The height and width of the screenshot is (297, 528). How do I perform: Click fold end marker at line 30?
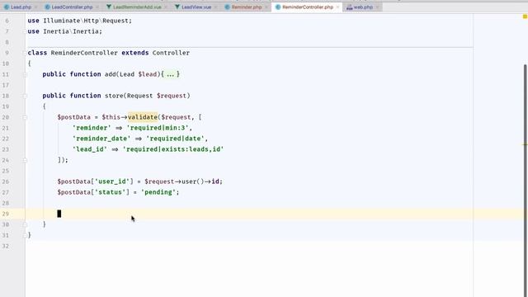[25, 224]
